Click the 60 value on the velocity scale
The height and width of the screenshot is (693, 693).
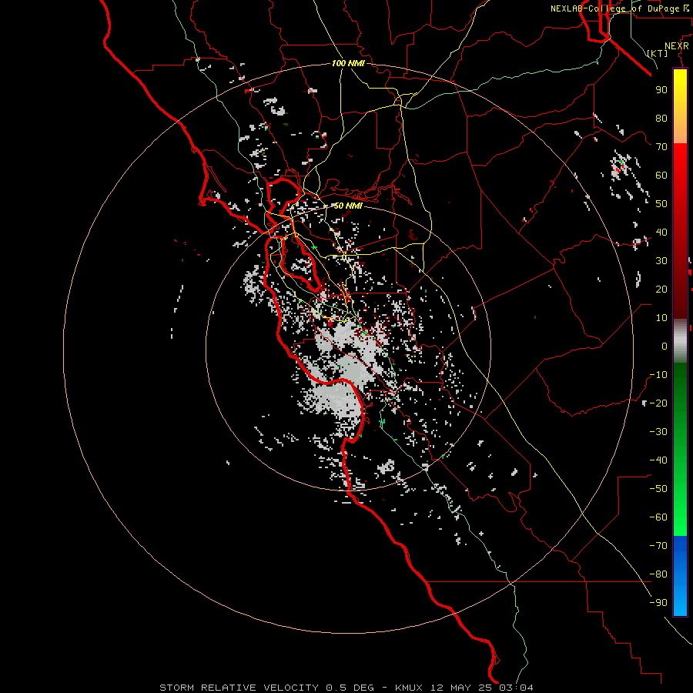(x=661, y=176)
